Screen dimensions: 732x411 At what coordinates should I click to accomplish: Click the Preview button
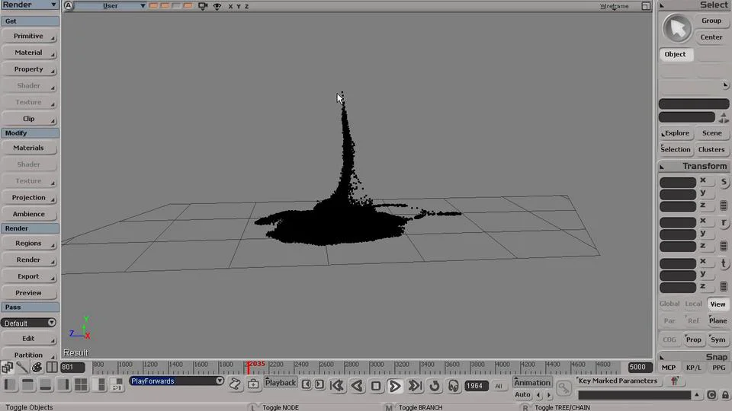pyautogui.click(x=28, y=292)
